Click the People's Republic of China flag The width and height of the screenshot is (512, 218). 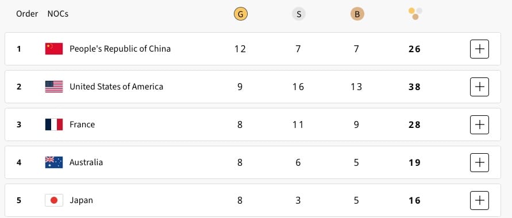[54, 49]
